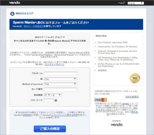Open the data protection regulation link in banner
Image resolution: width=154 pixels, height=135 pixels.
point(34,26)
